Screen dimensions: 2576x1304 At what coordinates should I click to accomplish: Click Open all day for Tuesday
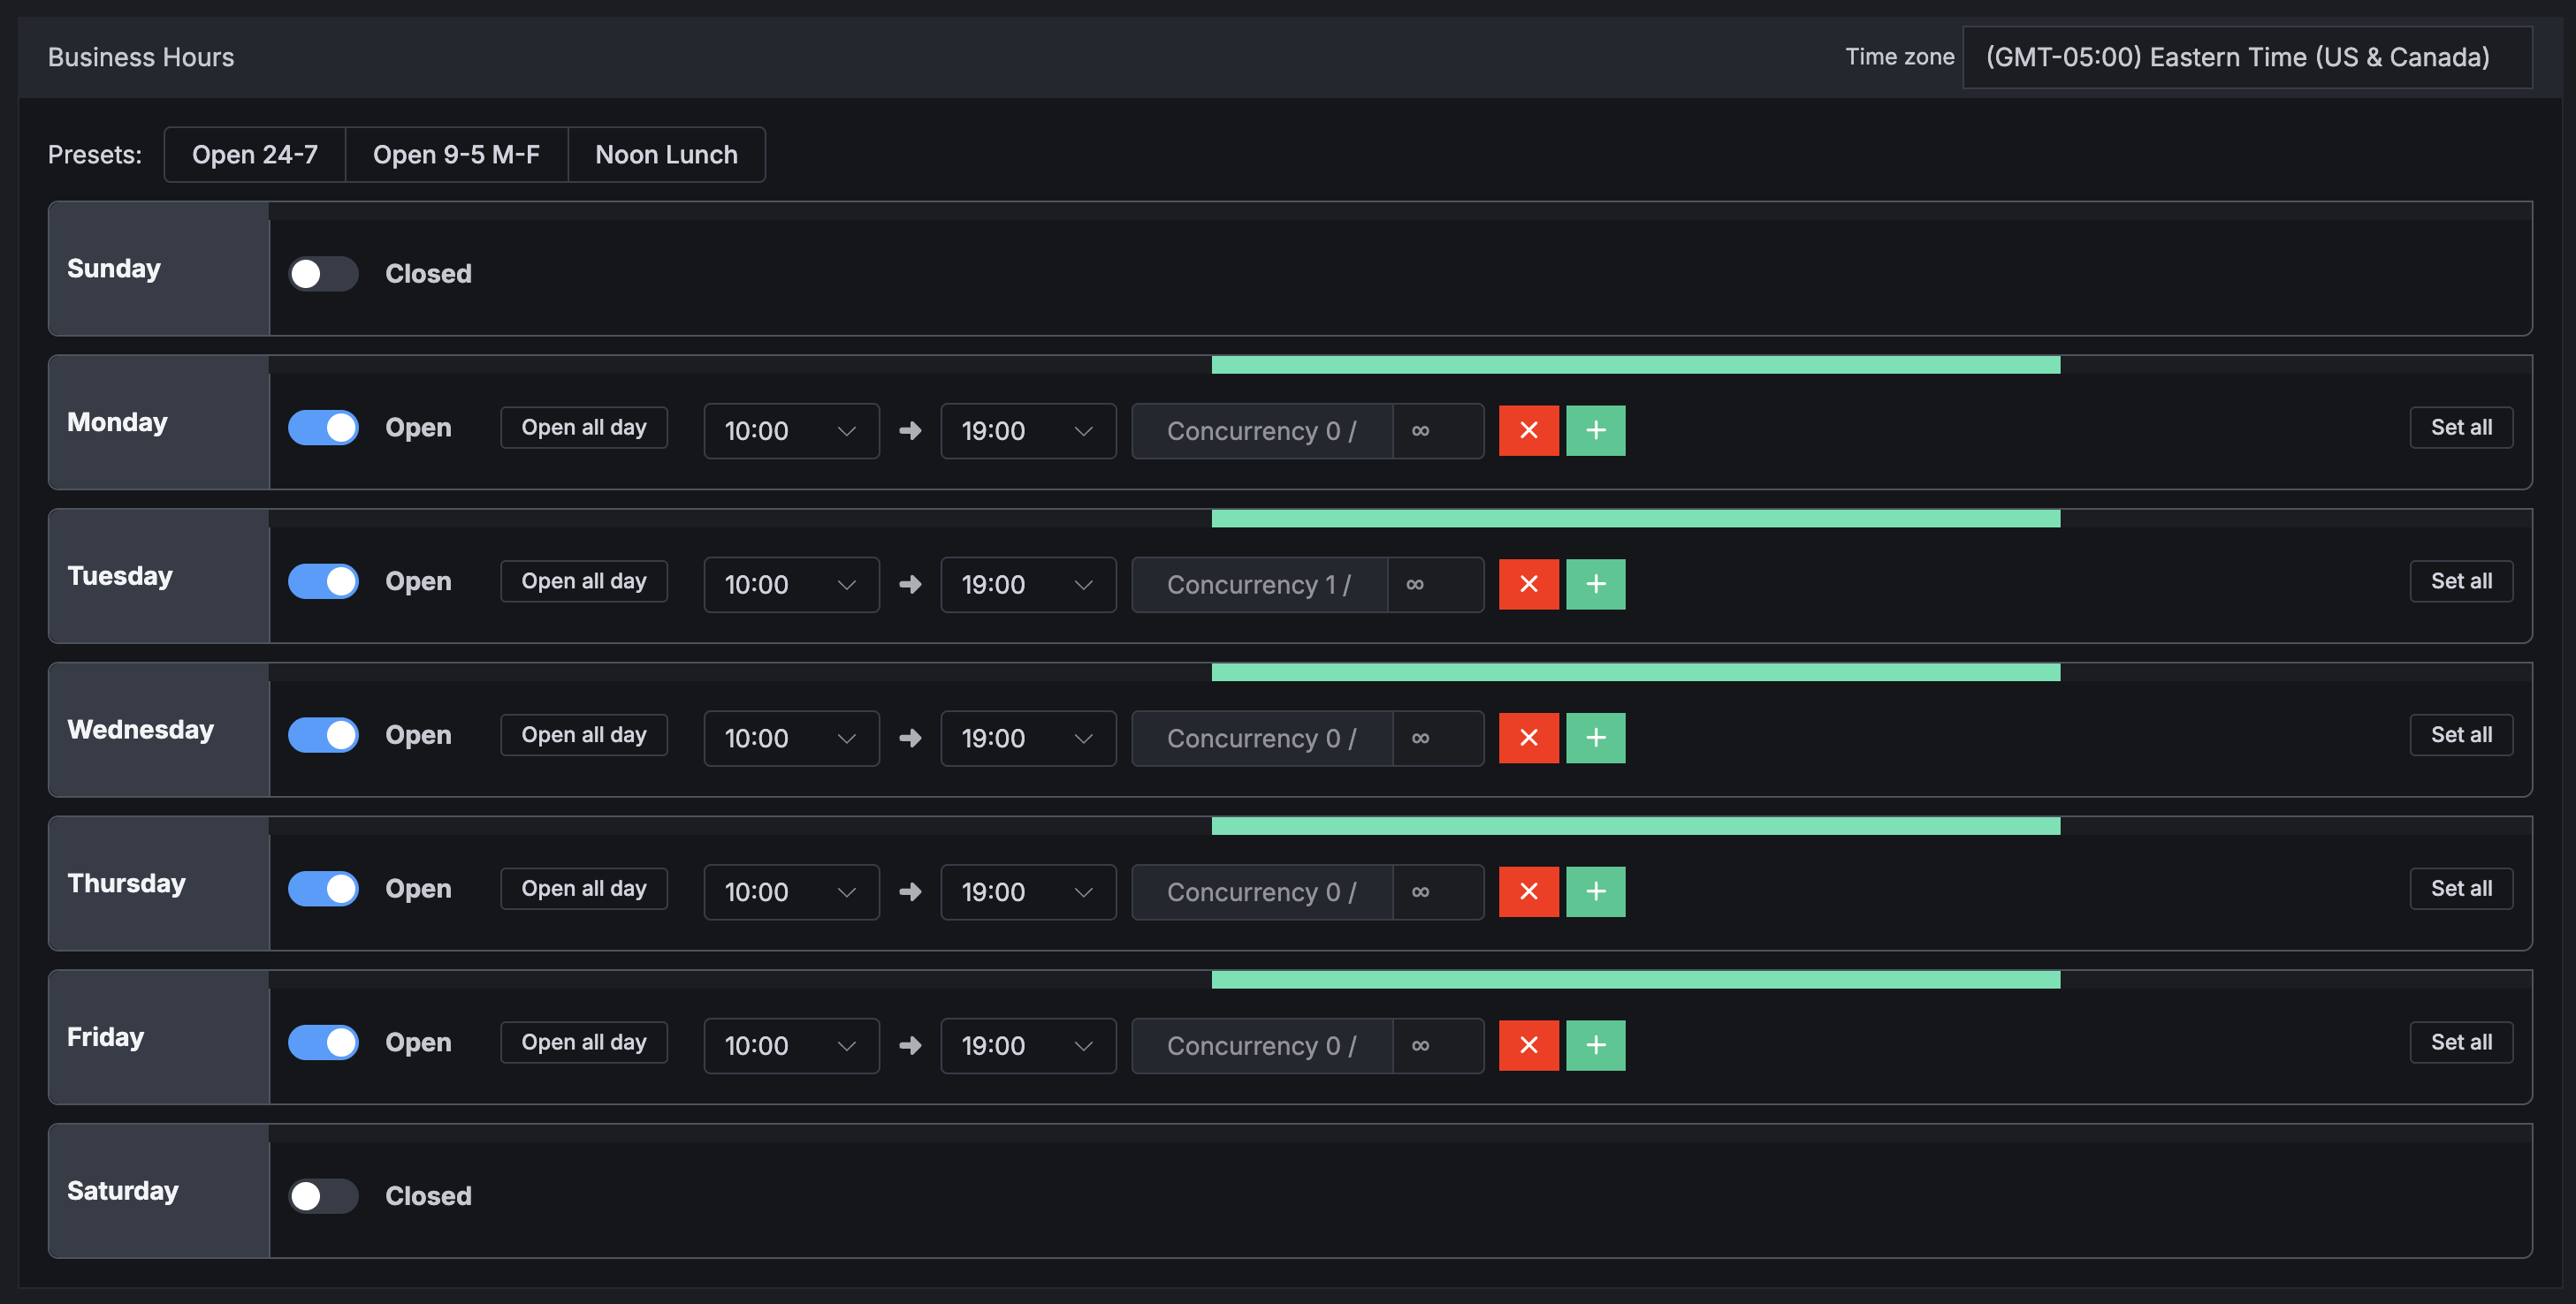(x=584, y=581)
